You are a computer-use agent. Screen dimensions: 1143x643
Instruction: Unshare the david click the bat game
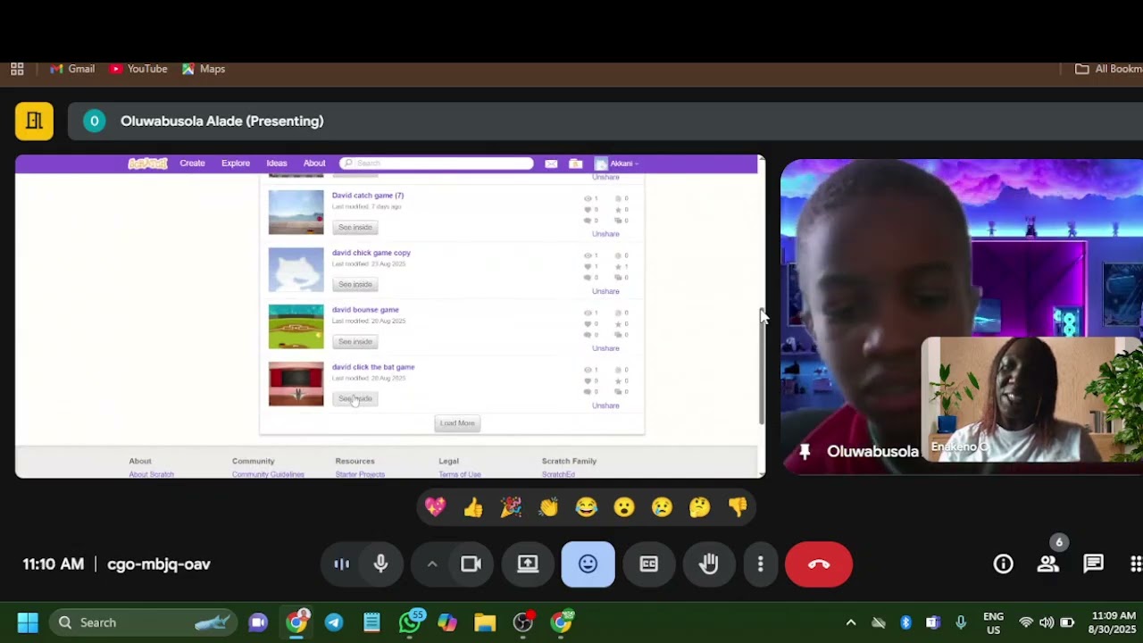click(605, 405)
